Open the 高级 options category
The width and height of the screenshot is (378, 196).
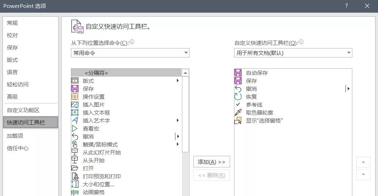pos(30,97)
